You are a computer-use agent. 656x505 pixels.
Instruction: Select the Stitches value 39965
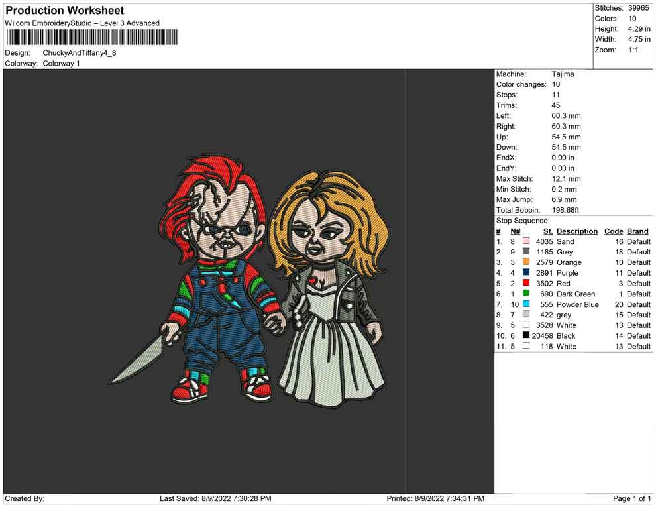click(x=637, y=8)
